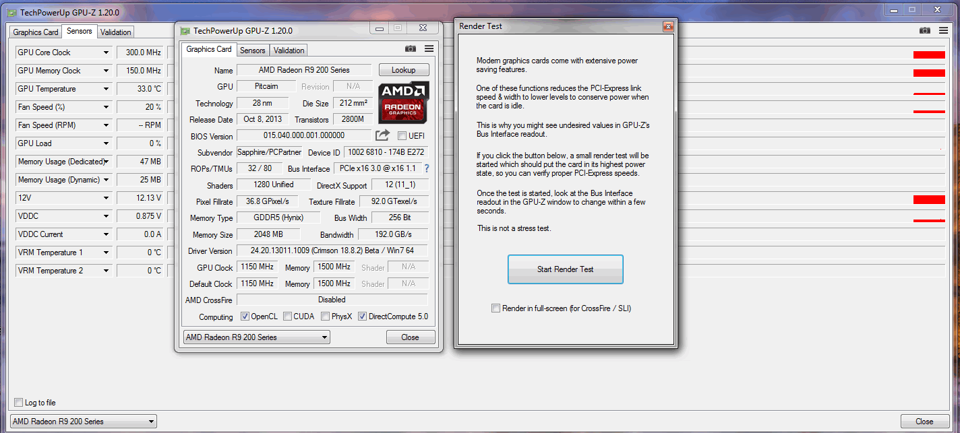
Task: Click the Name field in Graphics Card tab
Action: click(x=304, y=70)
